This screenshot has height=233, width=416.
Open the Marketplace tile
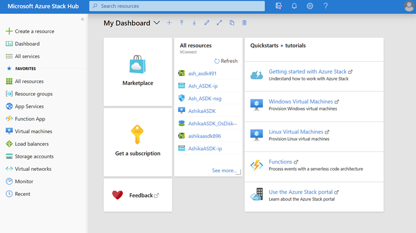point(138,72)
